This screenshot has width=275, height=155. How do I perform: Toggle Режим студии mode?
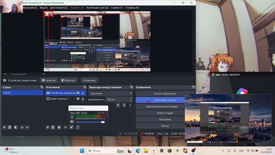165,113
